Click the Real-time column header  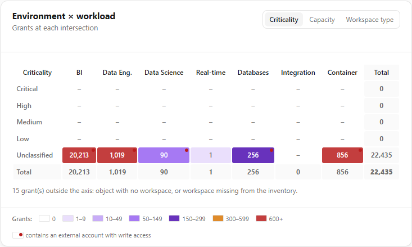(211, 73)
